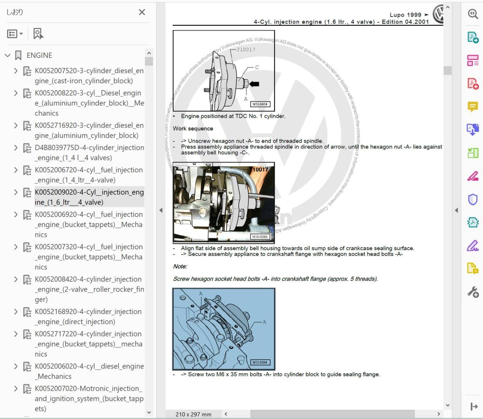Viewport: 483px width, 419px height.
Task: Click the bookmark panel scroll-up arrow
Action: coord(149,53)
